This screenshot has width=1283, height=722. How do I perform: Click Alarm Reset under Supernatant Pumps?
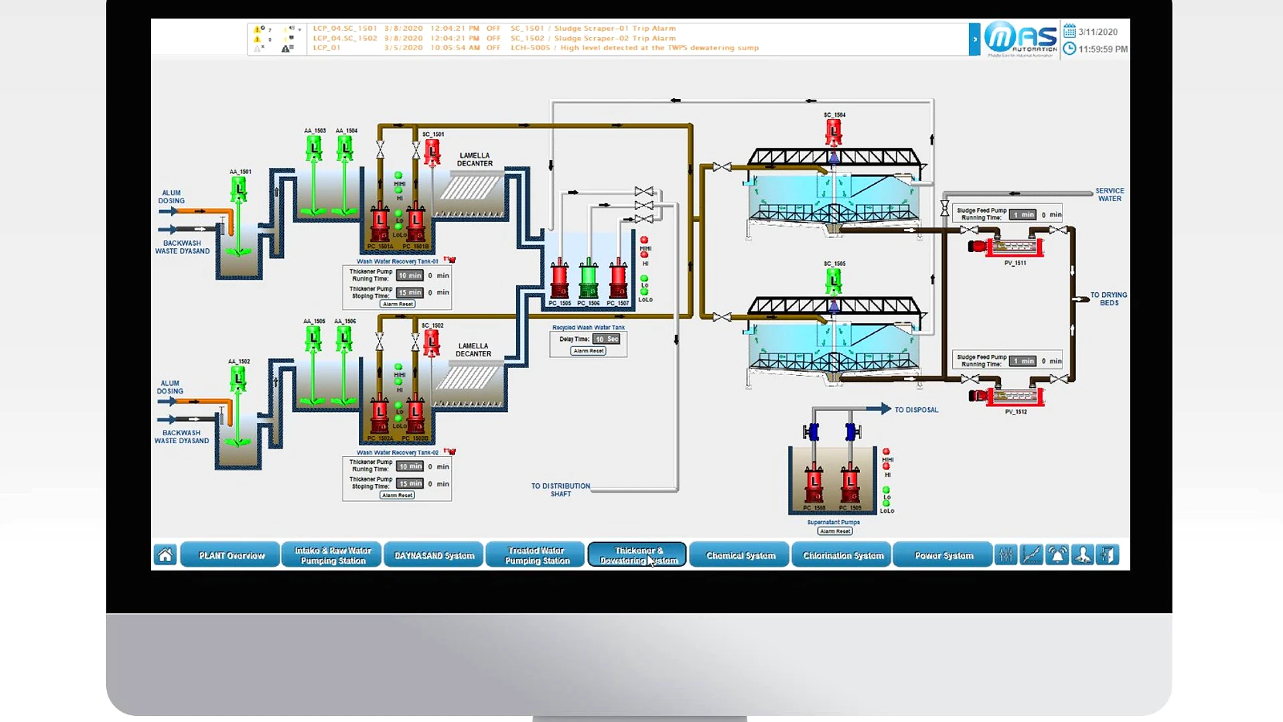pyautogui.click(x=835, y=531)
